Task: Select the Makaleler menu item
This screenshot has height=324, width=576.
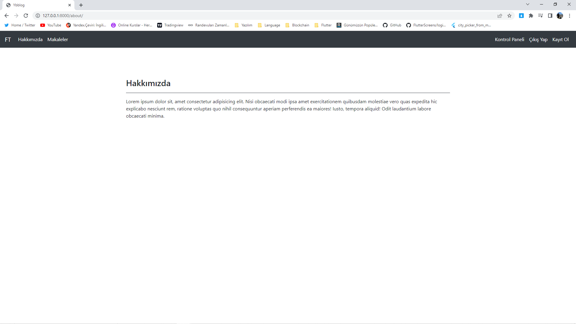Action: pyautogui.click(x=58, y=39)
